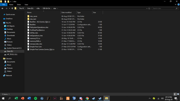Image resolution: width=180 pixels, height=101 pixels.
Task: Open Quick access in the navigation pane
Action: 10,14
